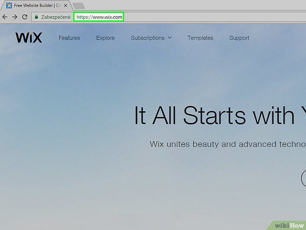Open the Features menu item
The width and height of the screenshot is (306, 230).
pos(69,38)
